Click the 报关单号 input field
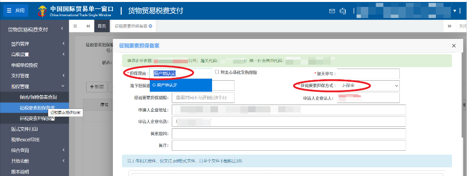The width and height of the screenshot is (467, 176). point(368,73)
